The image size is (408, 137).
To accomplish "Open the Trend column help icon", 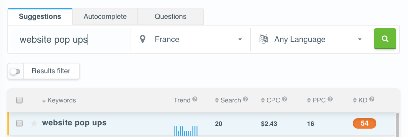I will [x=195, y=99].
